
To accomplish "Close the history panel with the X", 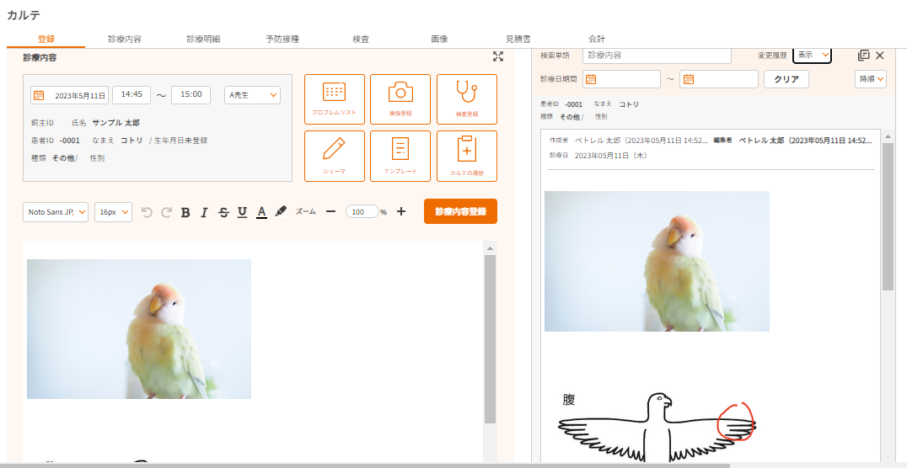I will coord(880,56).
